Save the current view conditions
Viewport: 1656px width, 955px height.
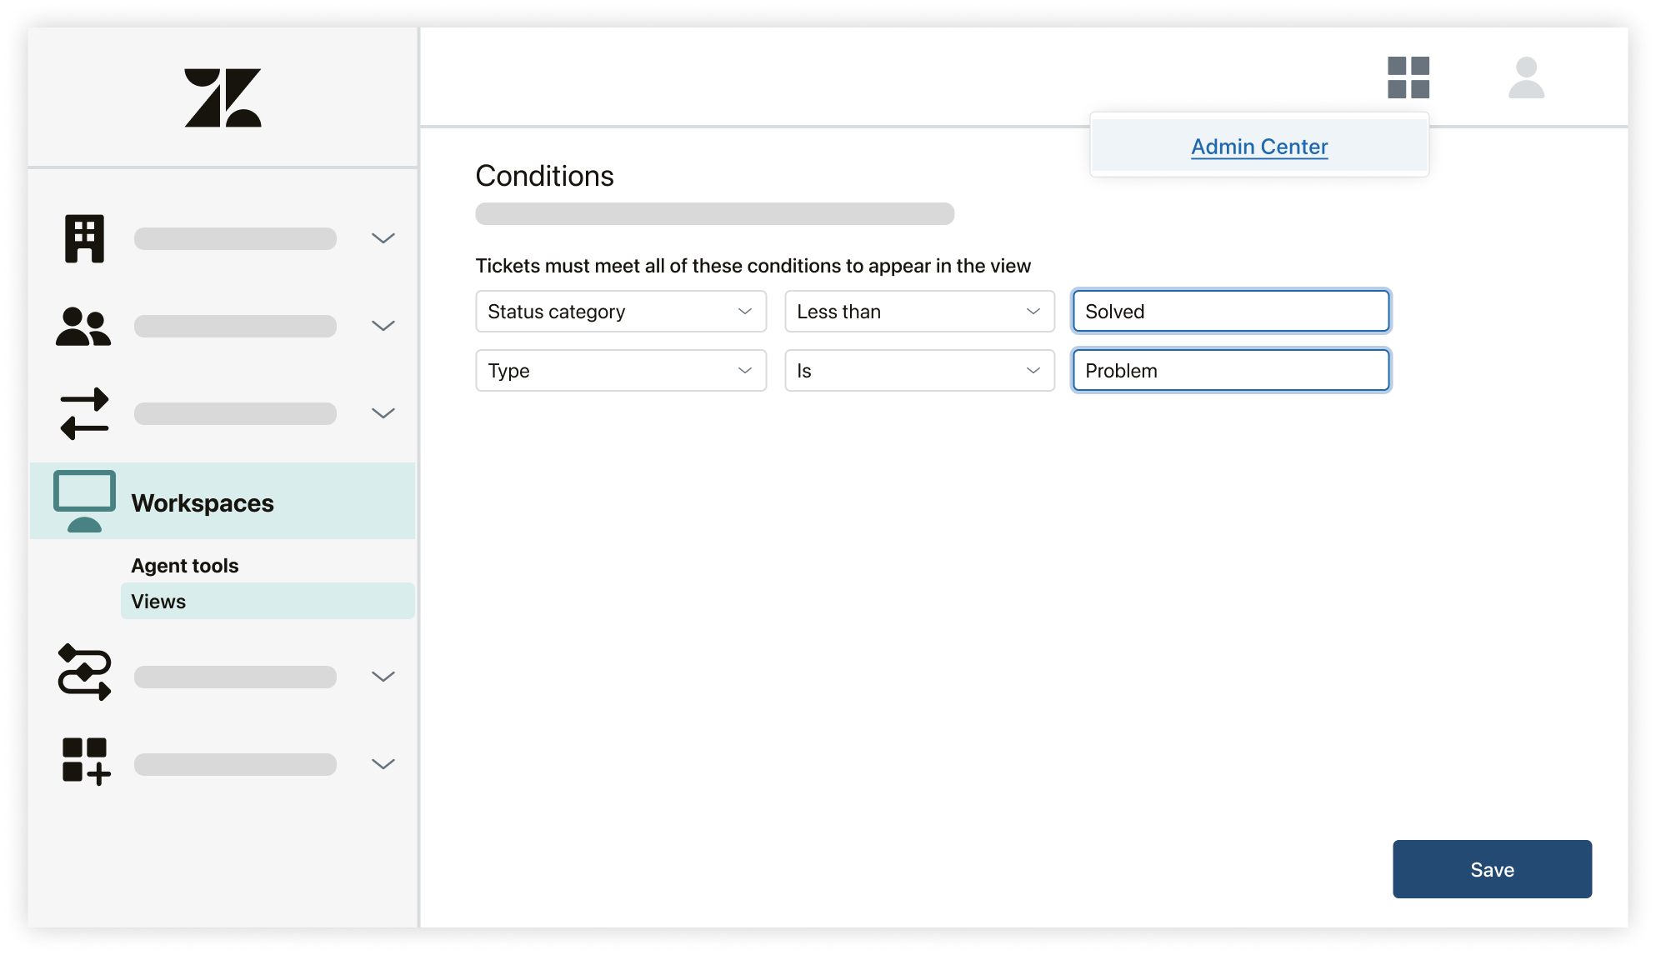(1492, 870)
